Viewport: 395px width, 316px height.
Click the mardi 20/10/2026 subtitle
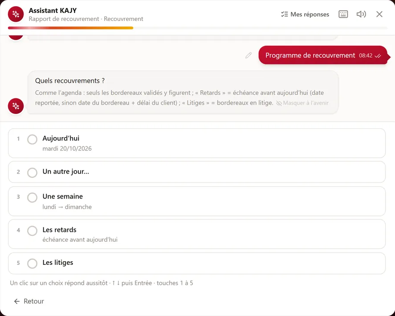pos(67,149)
